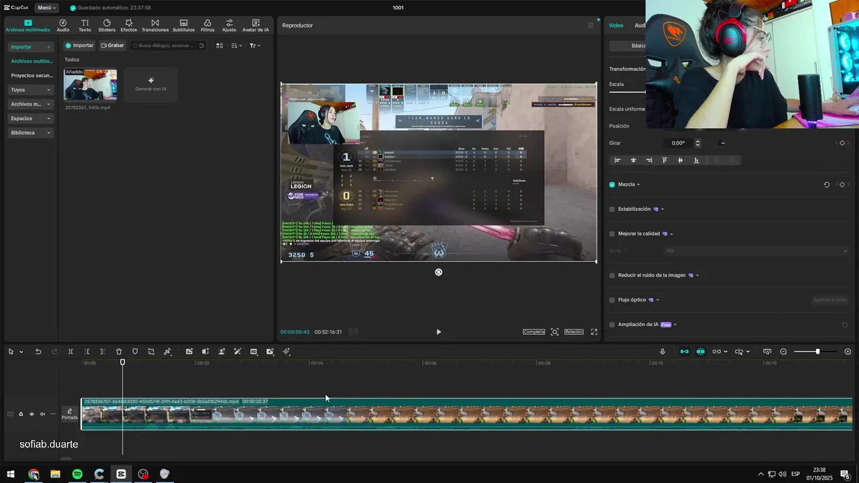Open Spotify from Windows taskbar
The width and height of the screenshot is (859, 483).
(77, 474)
